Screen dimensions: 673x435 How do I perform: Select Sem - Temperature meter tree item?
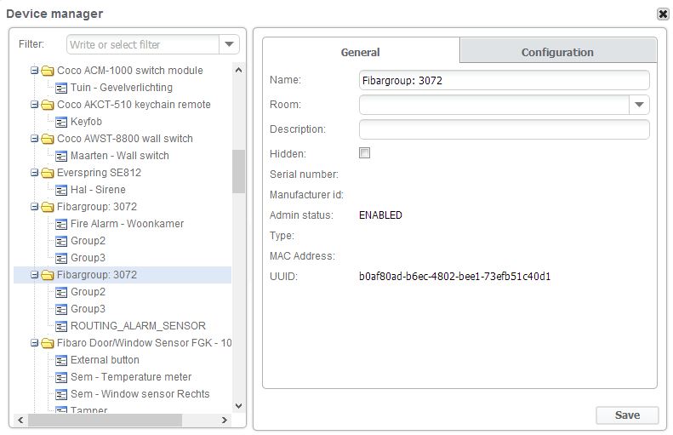130,377
